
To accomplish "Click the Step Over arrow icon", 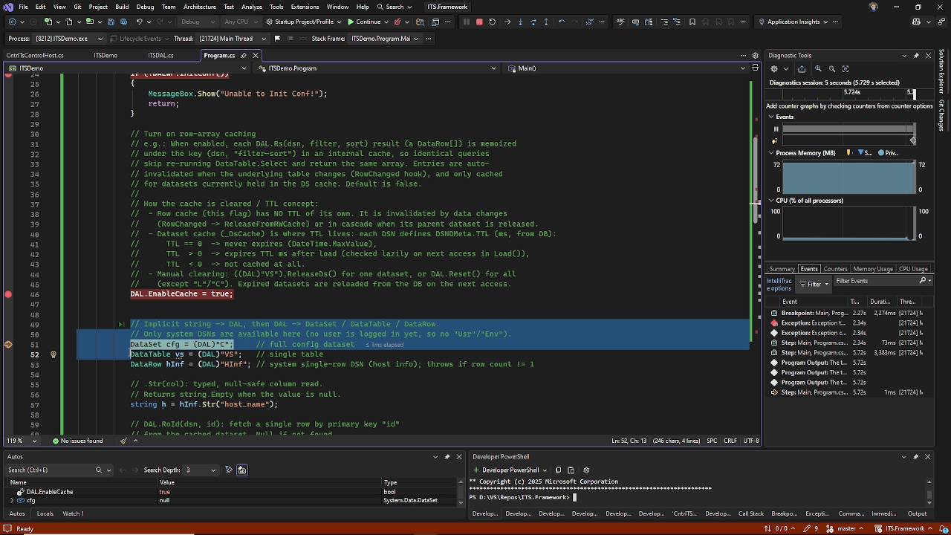I will 533,22.
